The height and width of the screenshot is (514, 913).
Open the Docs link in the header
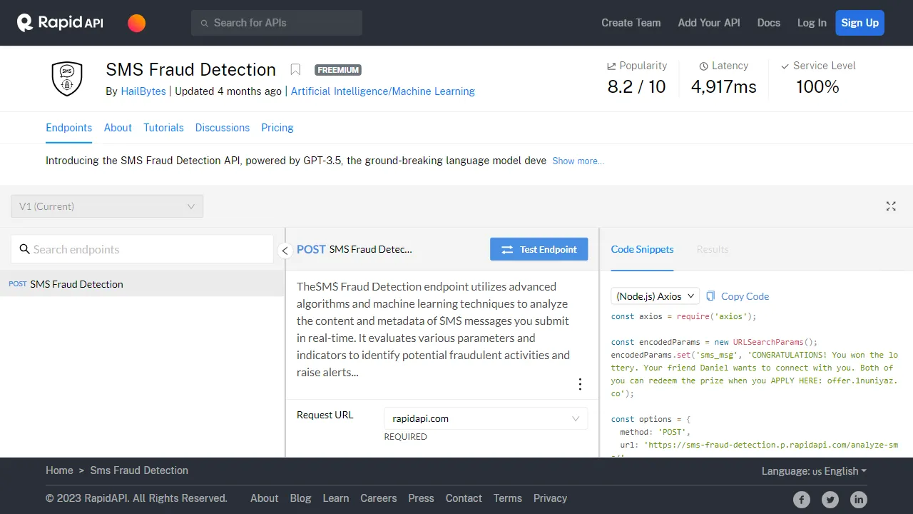(769, 23)
